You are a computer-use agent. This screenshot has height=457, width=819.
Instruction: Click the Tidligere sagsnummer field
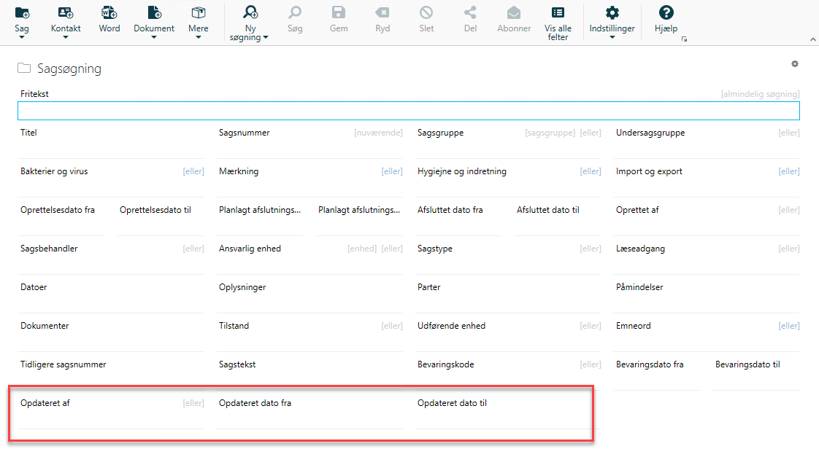(111, 380)
